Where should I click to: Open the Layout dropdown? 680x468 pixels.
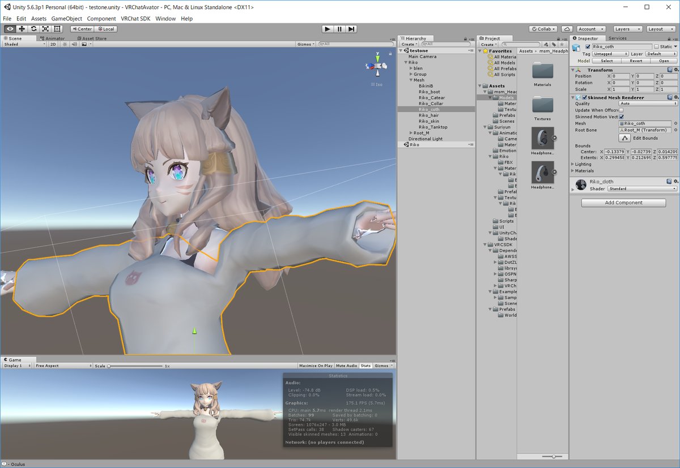[661, 29]
